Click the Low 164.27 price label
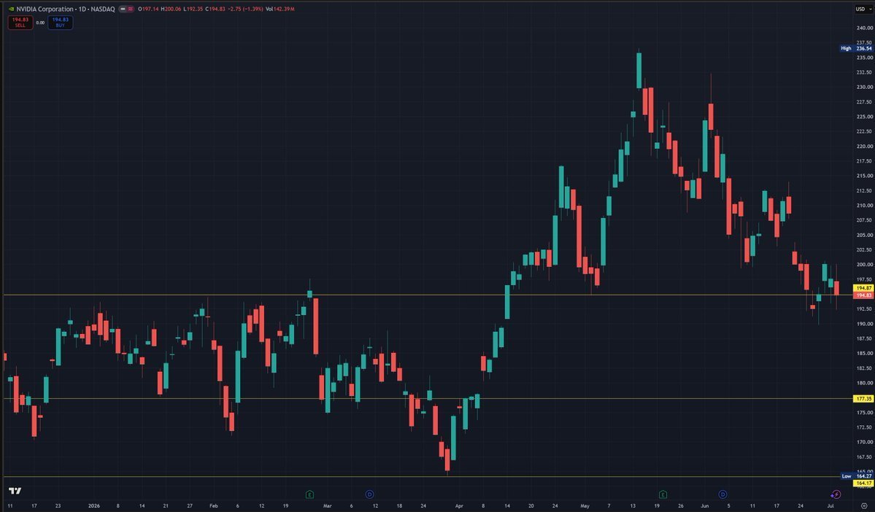The image size is (875, 512). pyautogui.click(x=857, y=476)
